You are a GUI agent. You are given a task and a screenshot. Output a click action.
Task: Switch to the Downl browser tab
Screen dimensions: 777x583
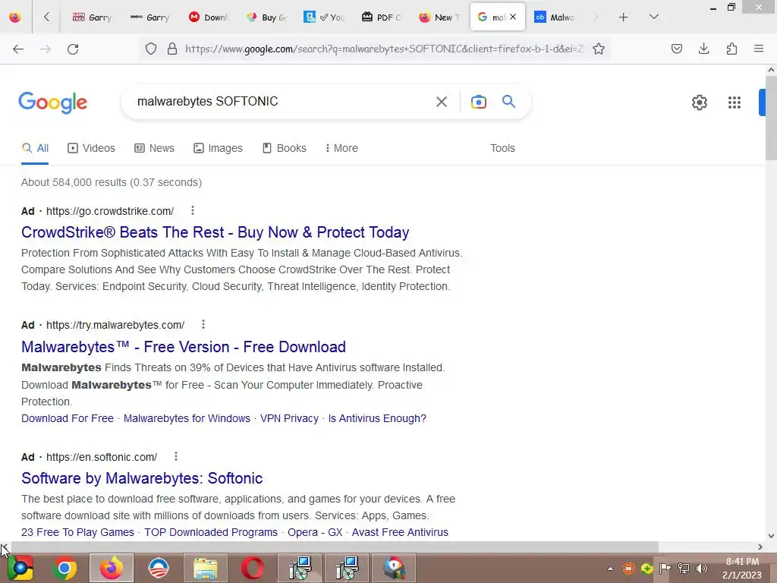[x=209, y=17]
